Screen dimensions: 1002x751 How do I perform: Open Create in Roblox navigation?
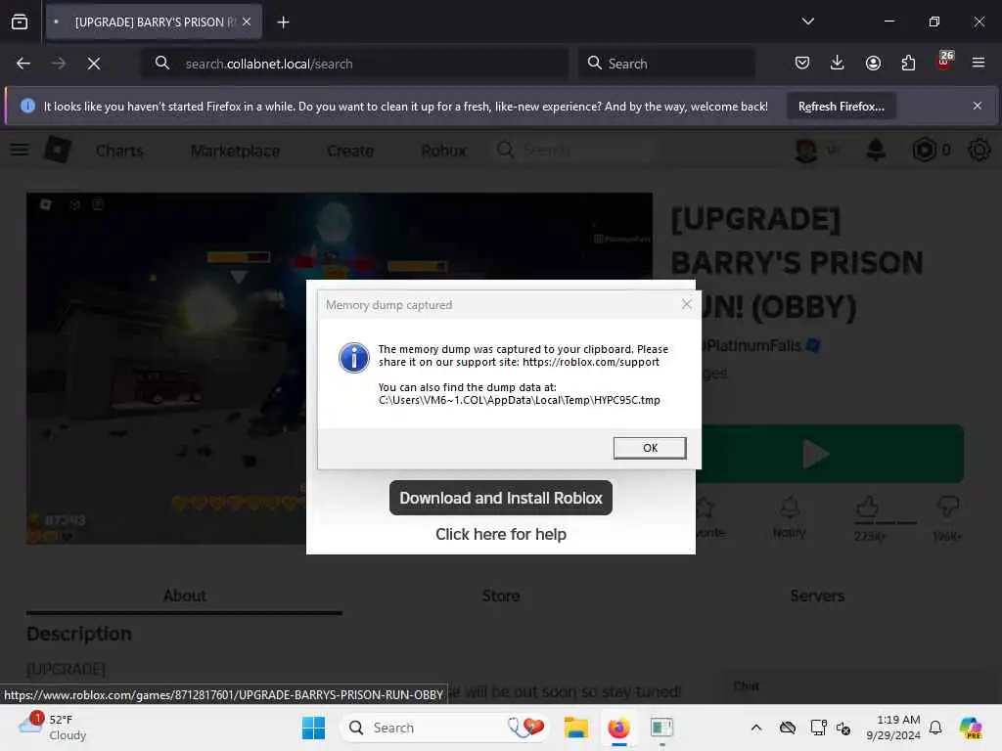350,151
